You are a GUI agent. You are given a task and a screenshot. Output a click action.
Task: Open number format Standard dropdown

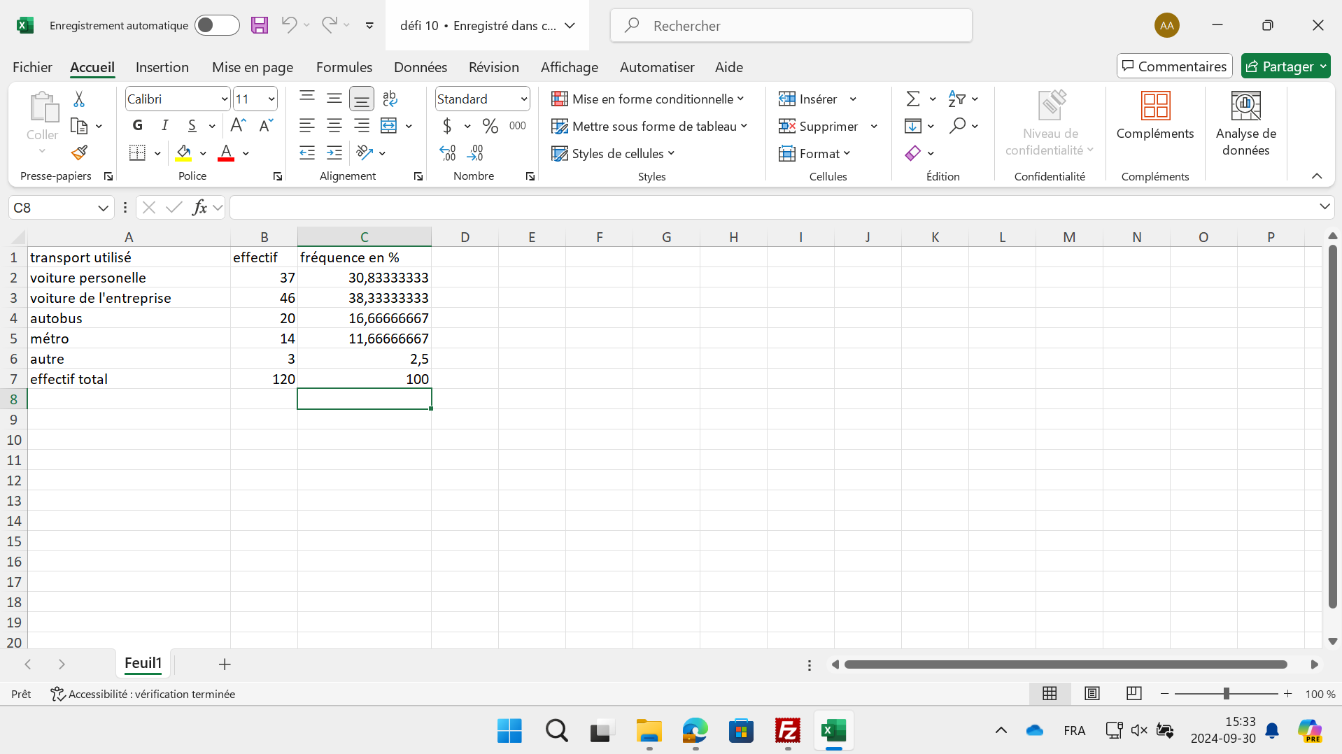coord(524,99)
